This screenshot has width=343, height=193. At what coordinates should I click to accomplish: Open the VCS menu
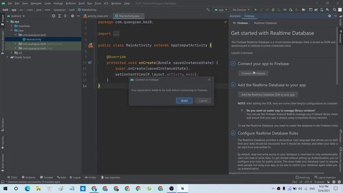tap(106, 4)
